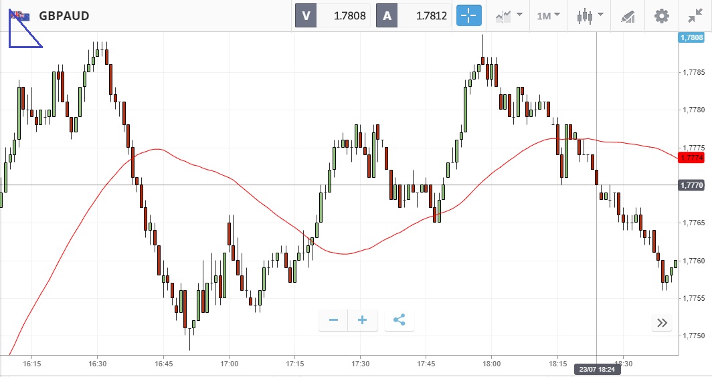The height and width of the screenshot is (377, 712).
Task: Click the red 1,7774 moving average label
Action: (x=691, y=158)
